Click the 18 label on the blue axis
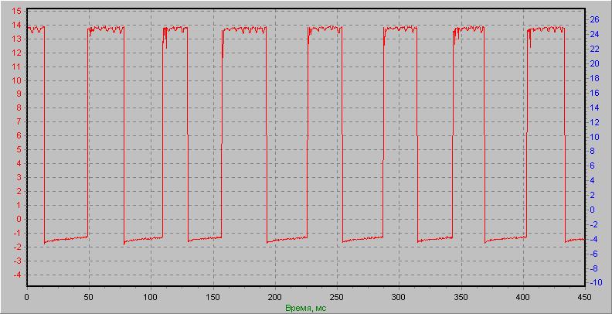Screen dimensions: 612x314 click(x=594, y=77)
